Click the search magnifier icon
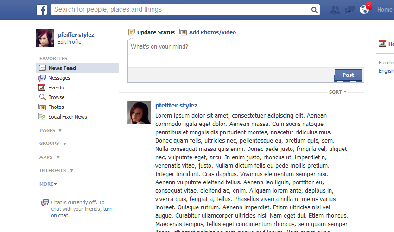This screenshot has height=232, width=394. [x=314, y=10]
